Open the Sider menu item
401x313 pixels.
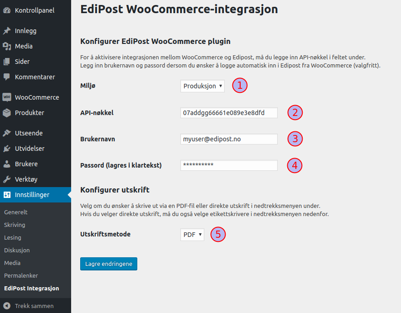(35, 62)
